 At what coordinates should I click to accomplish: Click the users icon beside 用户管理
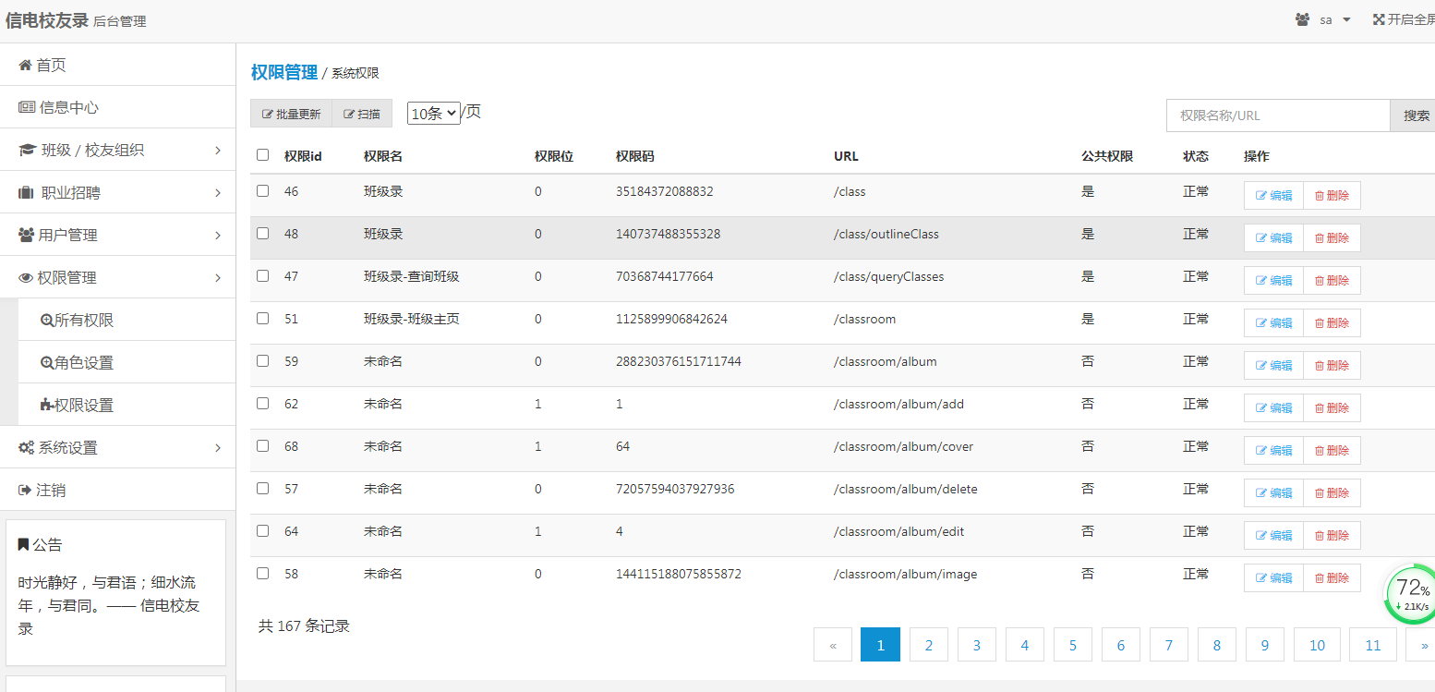[26, 235]
